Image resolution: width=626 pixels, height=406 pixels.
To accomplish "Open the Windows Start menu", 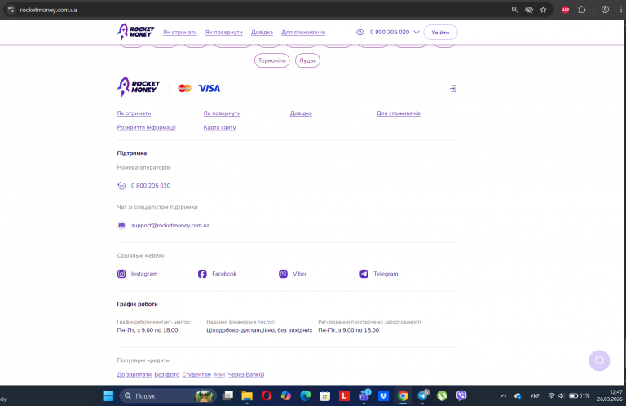I will (108, 396).
